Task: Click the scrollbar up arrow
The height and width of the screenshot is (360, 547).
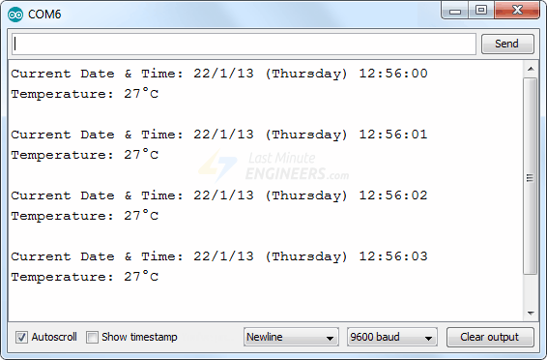Action: point(531,69)
